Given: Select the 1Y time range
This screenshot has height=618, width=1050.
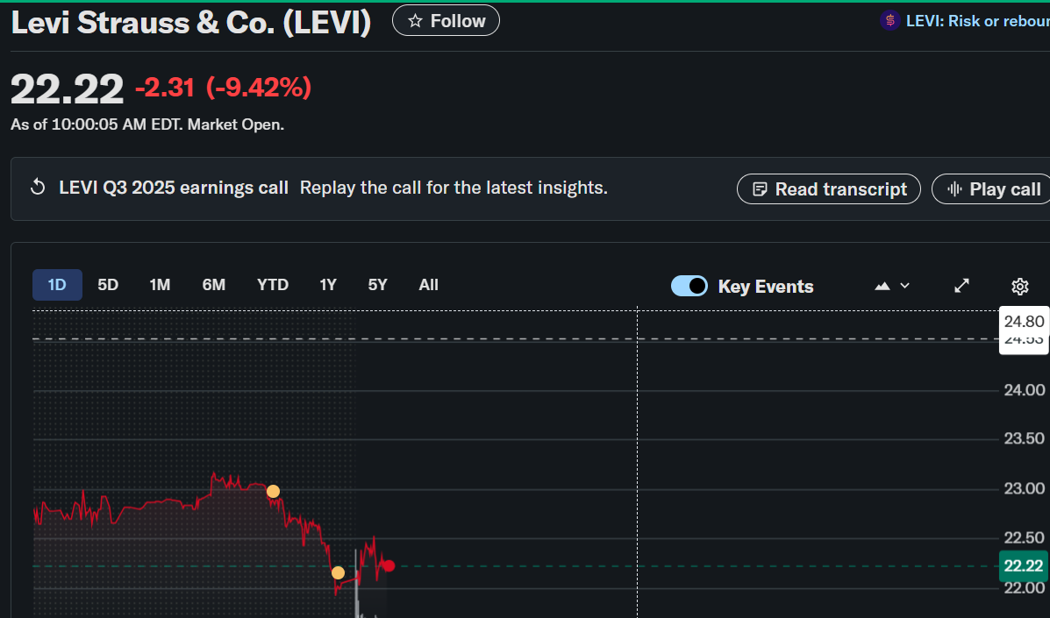Looking at the screenshot, I should 328,285.
